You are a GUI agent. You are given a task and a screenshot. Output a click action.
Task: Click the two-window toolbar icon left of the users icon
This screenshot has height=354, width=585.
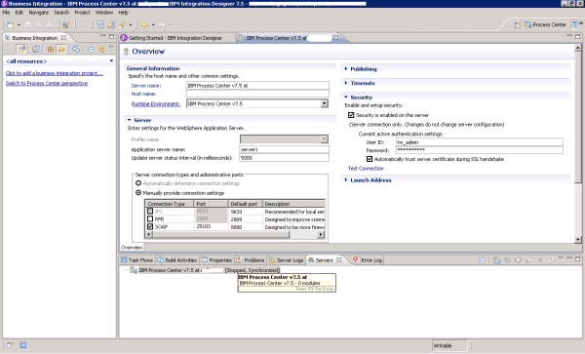pyautogui.click(x=100, y=24)
